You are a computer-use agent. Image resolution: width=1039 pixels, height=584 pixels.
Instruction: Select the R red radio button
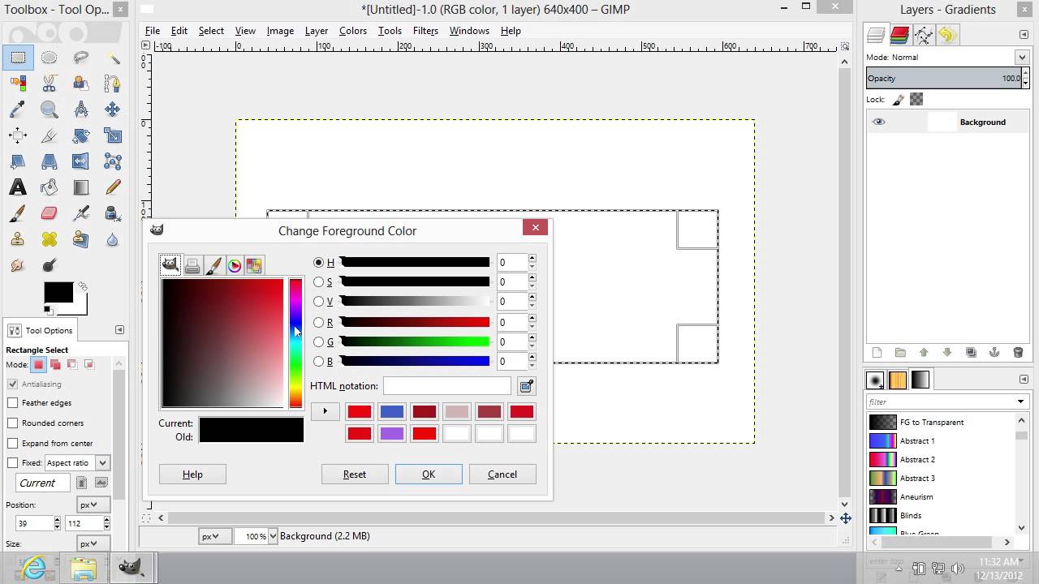coord(319,322)
